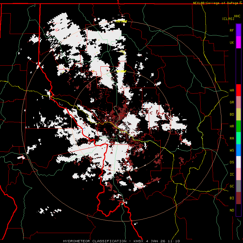Click the ND black legend swatch
This screenshot has width=243, height=243.
pyautogui.click(x=238, y=210)
